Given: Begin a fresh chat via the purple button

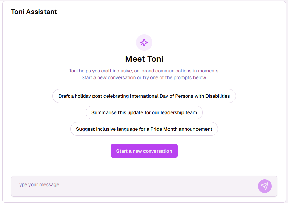Looking at the screenshot, I should [x=144, y=151].
